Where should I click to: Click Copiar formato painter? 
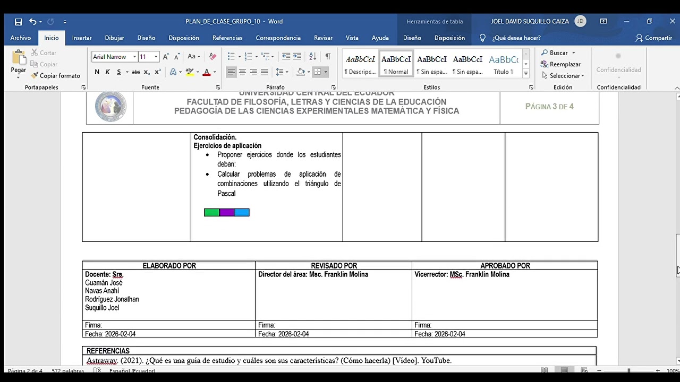click(55, 76)
